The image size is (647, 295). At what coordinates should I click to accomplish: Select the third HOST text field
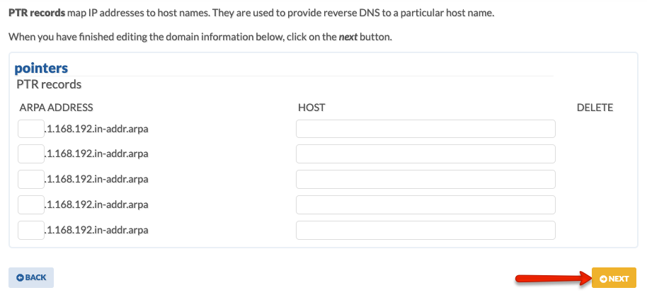point(425,179)
